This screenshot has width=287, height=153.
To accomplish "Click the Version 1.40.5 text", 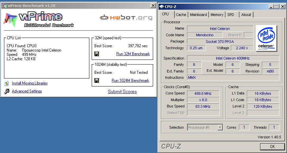I will pos(269,137).
